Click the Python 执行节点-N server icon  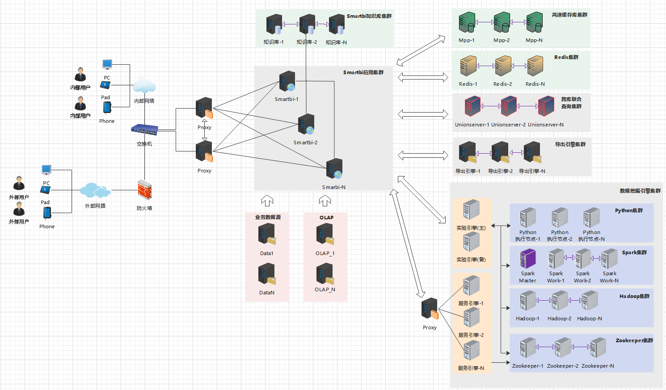(x=592, y=218)
